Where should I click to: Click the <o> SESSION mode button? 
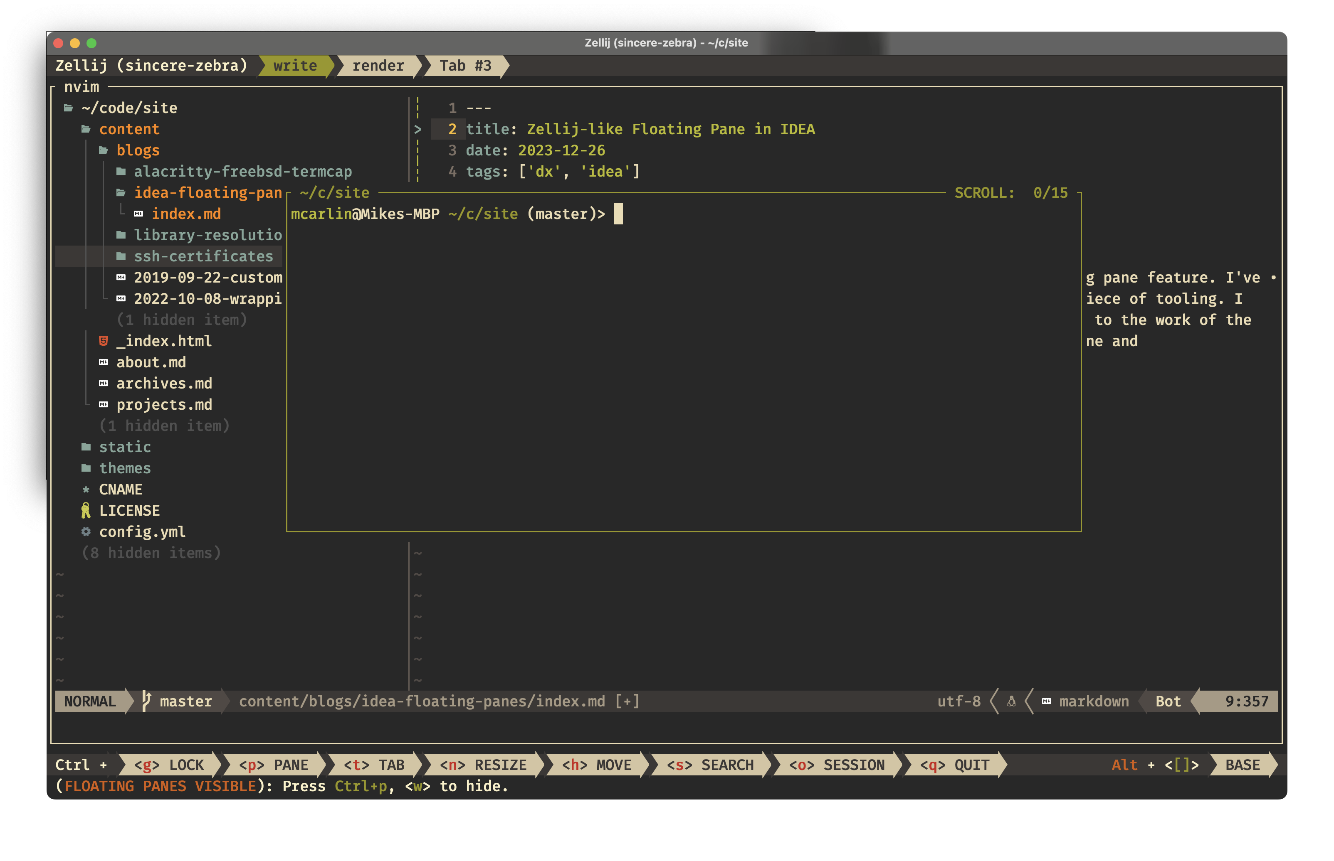(837, 765)
